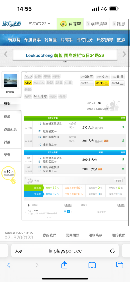Screen dimensions: 130x282
Task: Click 看全部 beside 61 篇發文
Action: [68, 205]
